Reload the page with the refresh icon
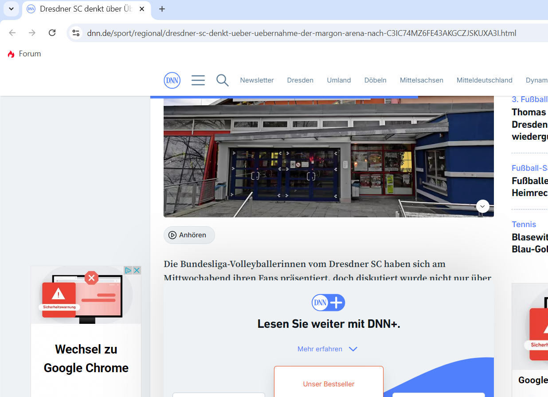 tap(52, 33)
